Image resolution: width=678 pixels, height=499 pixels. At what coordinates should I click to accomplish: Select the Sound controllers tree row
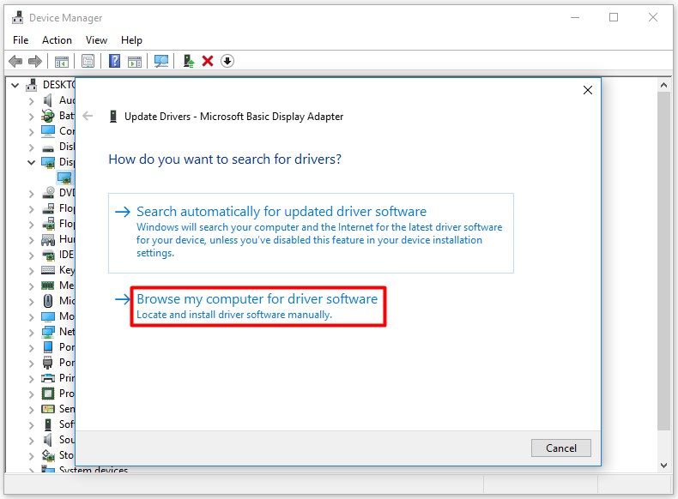pyautogui.click(x=58, y=440)
